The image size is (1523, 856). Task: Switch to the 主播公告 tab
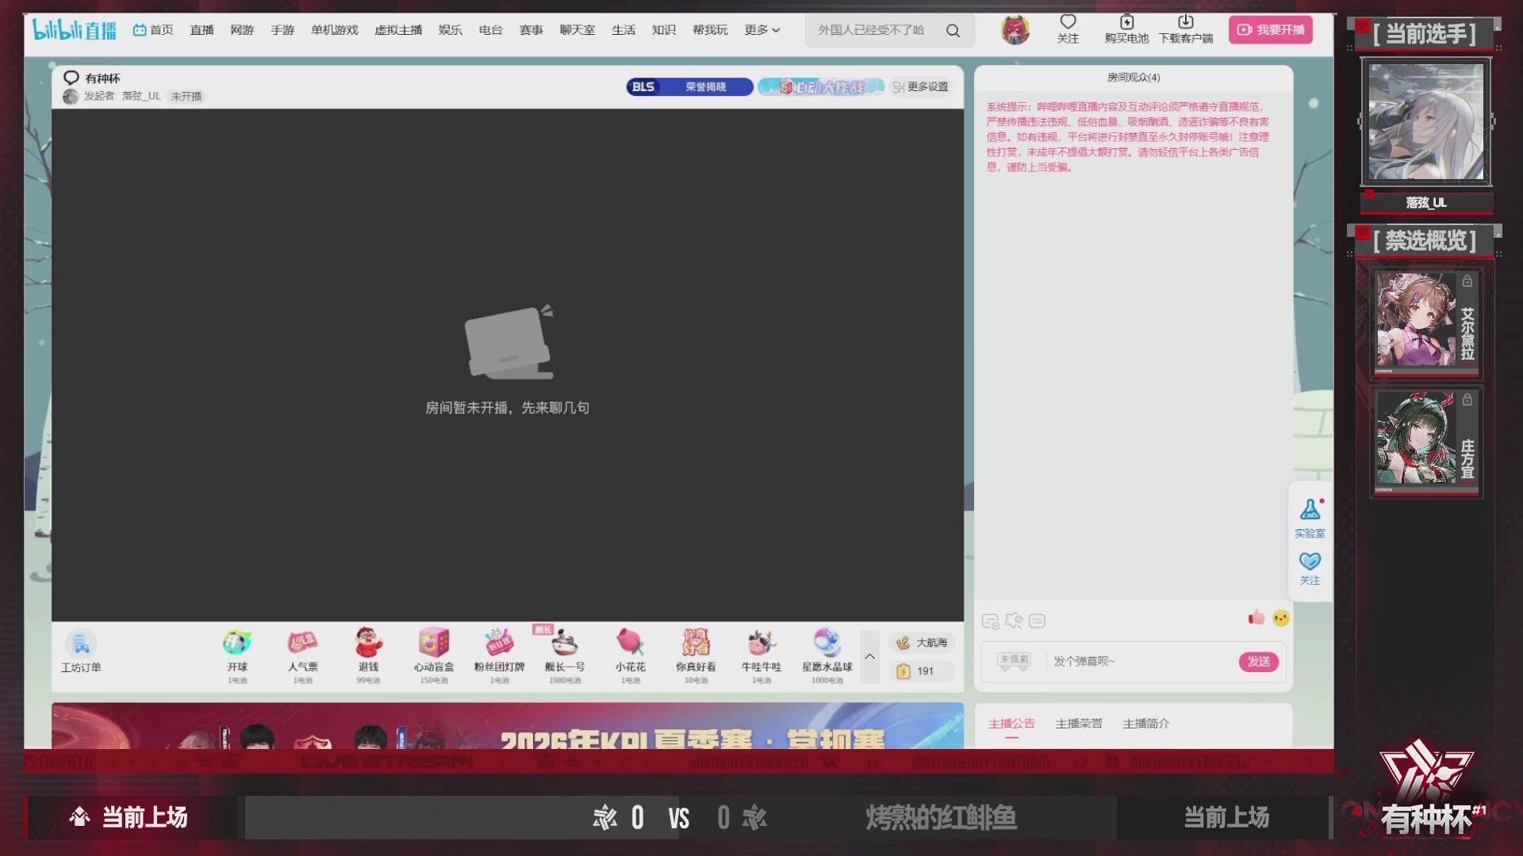coord(1011,723)
